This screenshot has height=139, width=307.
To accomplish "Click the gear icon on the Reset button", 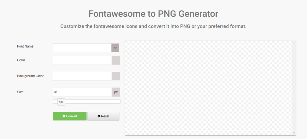I will 99,116.
